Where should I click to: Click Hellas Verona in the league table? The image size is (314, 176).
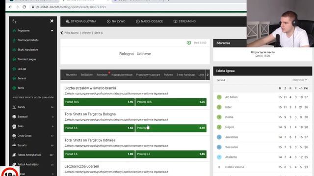[x=235, y=167]
